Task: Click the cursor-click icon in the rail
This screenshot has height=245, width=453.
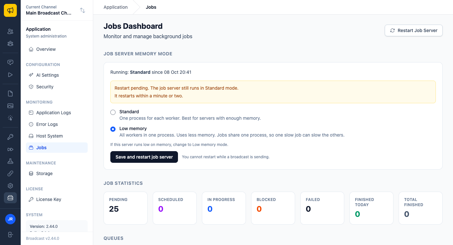Action: coord(10,118)
